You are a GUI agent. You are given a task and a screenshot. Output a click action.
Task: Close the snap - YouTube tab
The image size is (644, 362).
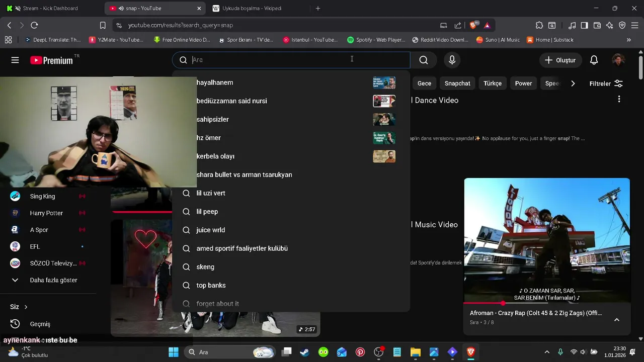pyautogui.click(x=199, y=9)
